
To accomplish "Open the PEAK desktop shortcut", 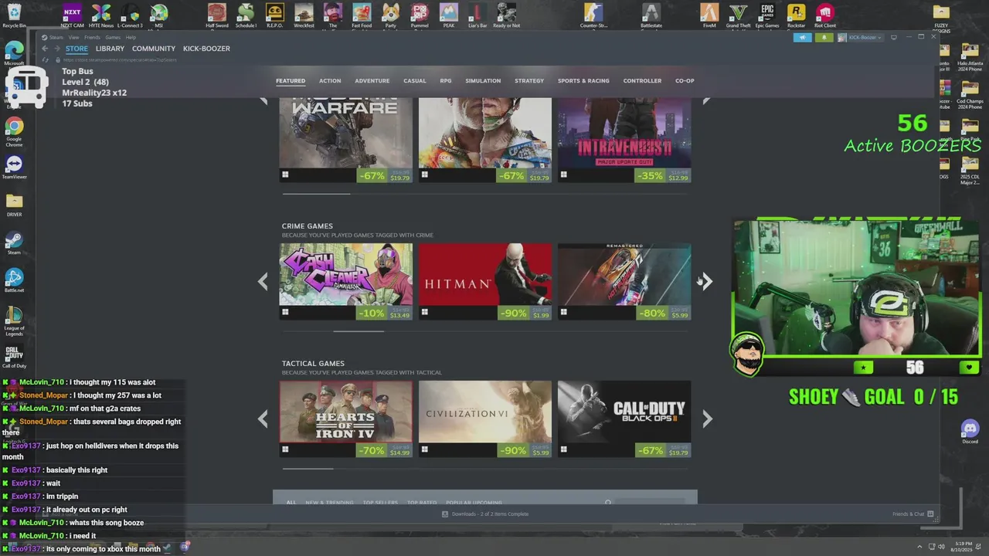I will coord(449,15).
